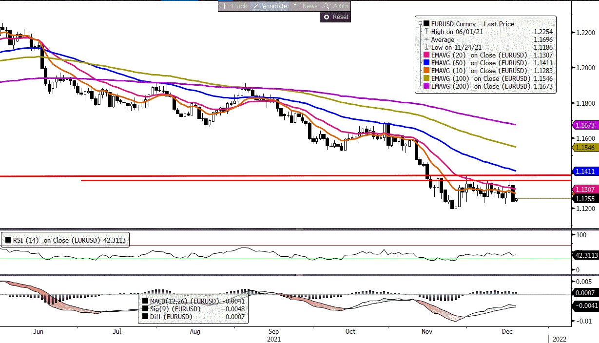The width and height of the screenshot is (599, 343).
Task: Click the Sig(9) legend entry
Action: (x=177, y=309)
